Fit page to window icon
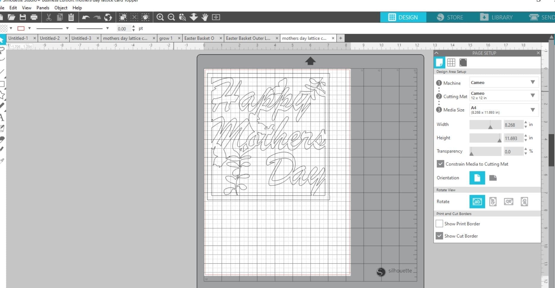This screenshot has height=288, width=555. (216, 17)
